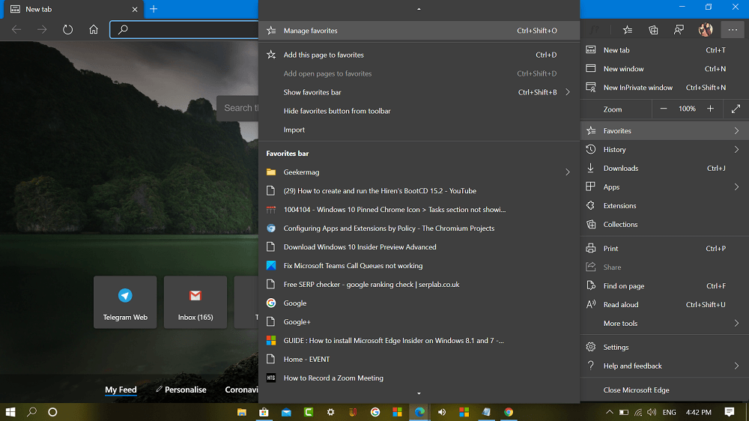The width and height of the screenshot is (749, 421).
Task: Increase zoom with plus button
Action: [710, 109]
